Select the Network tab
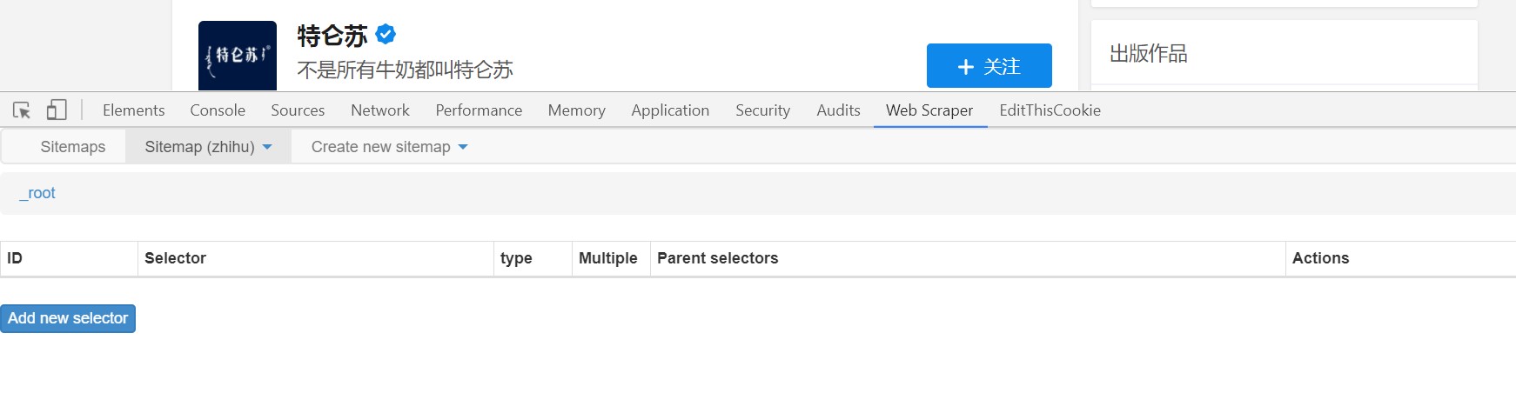 (380, 110)
